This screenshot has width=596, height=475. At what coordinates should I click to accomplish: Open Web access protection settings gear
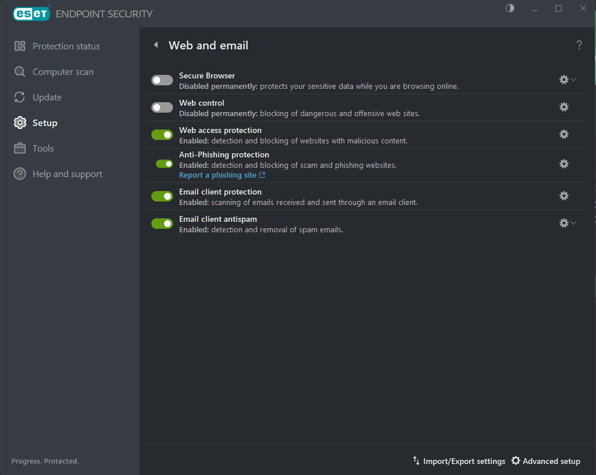pyautogui.click(x=563, y=134)
